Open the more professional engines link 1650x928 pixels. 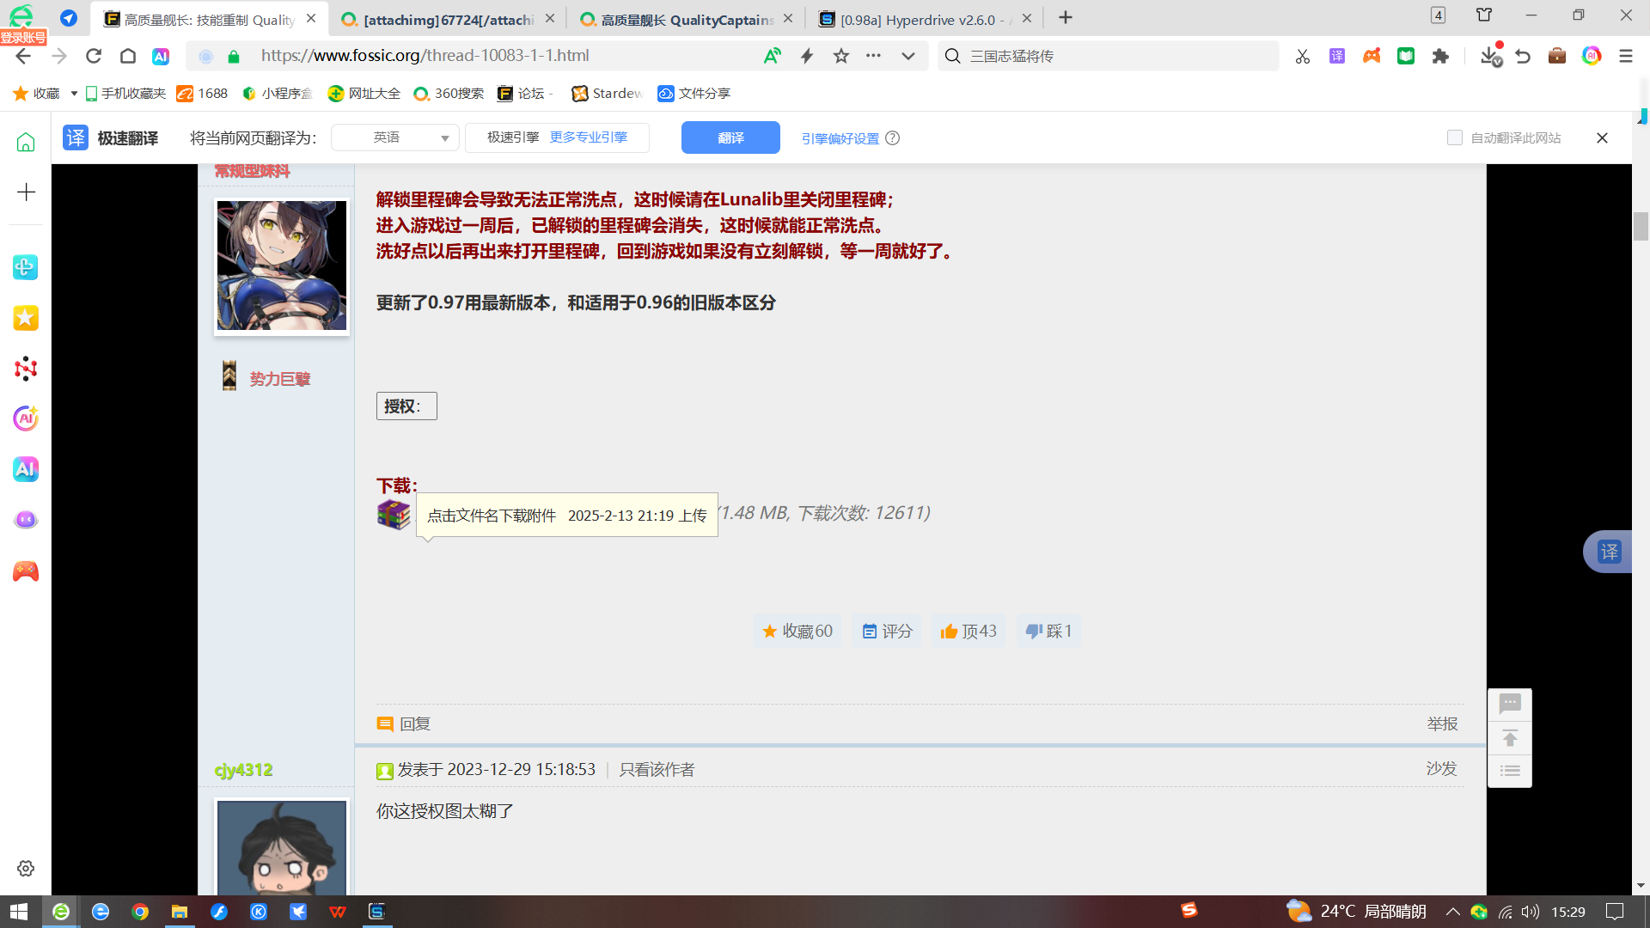click(589, 137)
